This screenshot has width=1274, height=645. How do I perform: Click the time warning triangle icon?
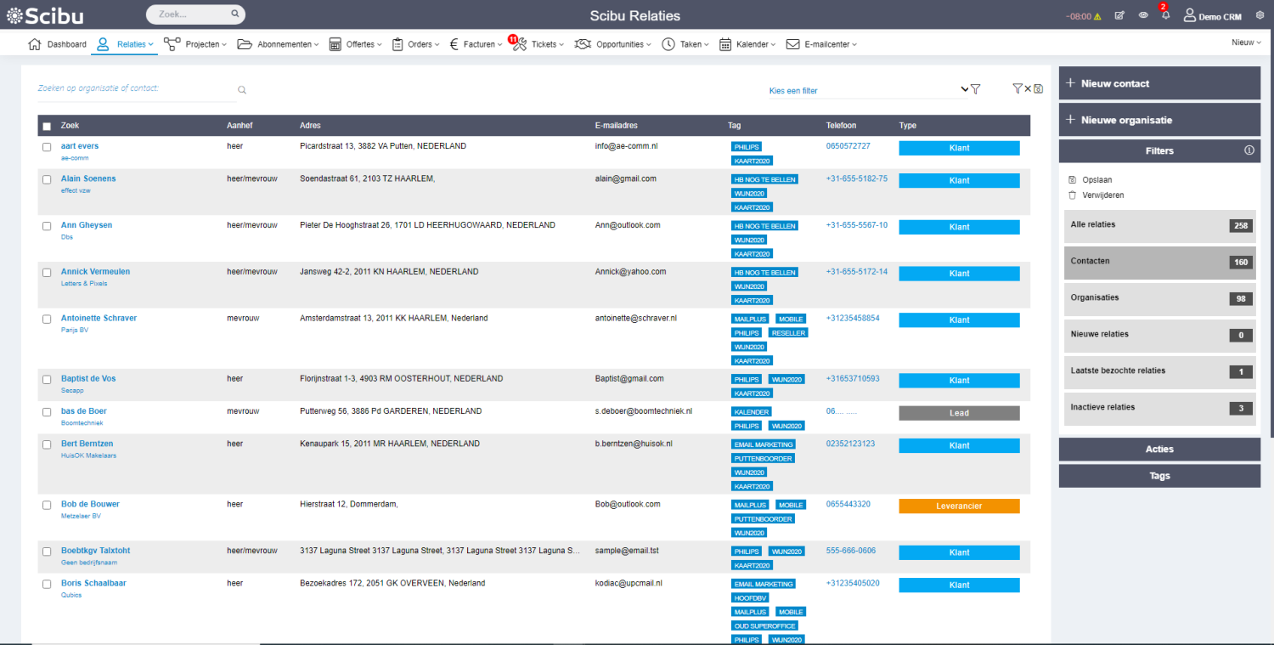(1097, 15)
